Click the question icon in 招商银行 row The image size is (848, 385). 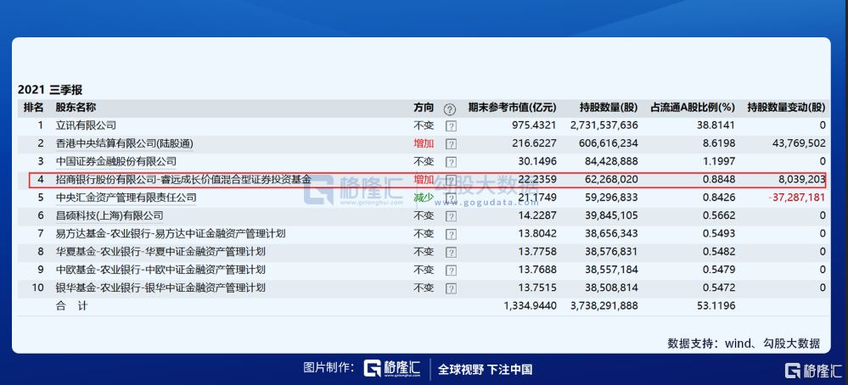point(451,181)
